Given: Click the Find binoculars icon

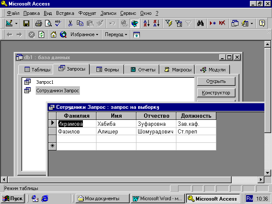Looking at the screenshot, I should (200, 23).
